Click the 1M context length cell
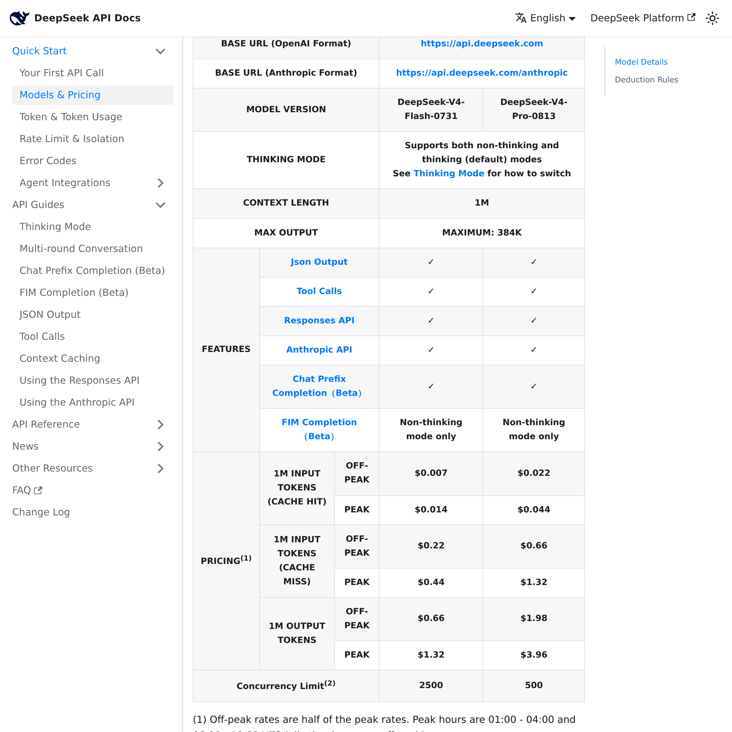Image resolution: width=732 pixels, height=732 pixels. point(482,203)
